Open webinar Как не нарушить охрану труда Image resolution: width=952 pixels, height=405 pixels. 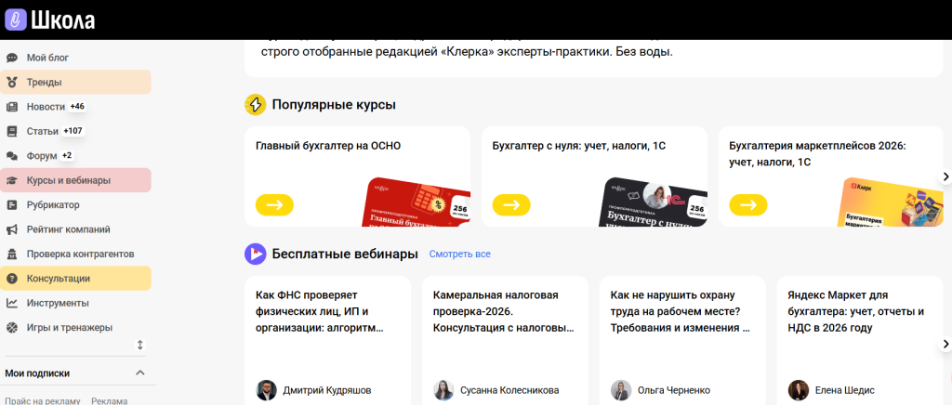pos(680,311)
